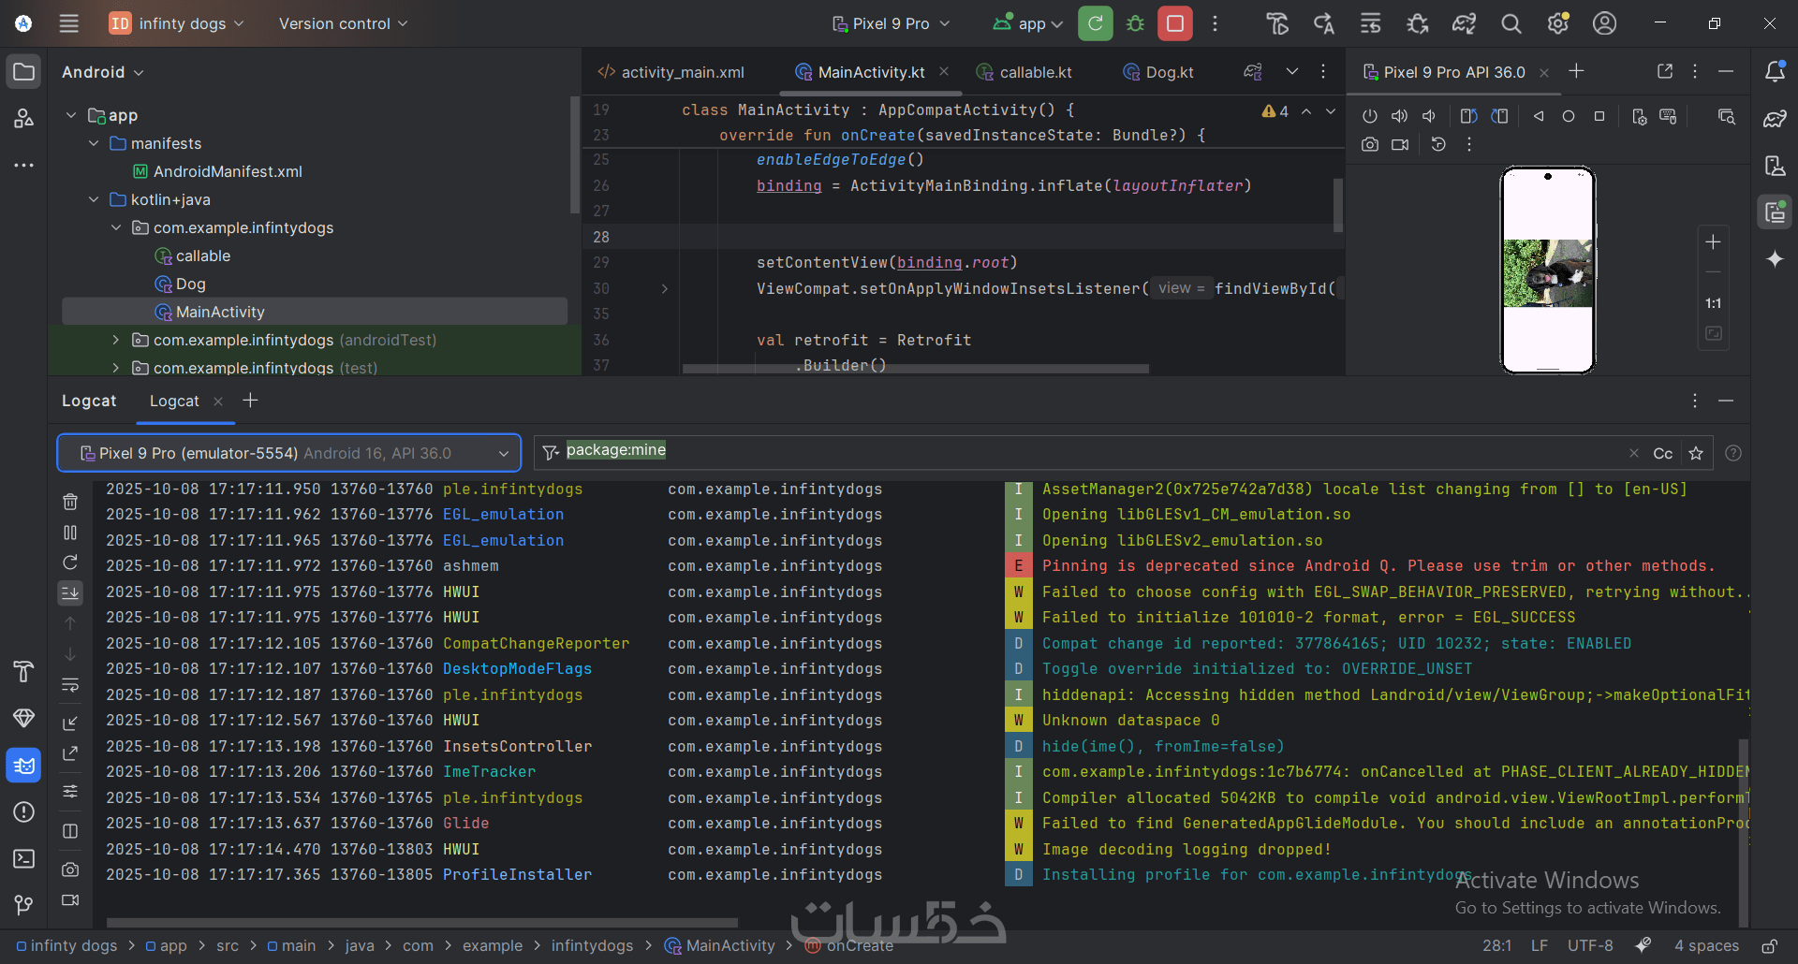Toggle soft-wrap in Logcat
1798x964 pixels.
click(x=70, y=685)
